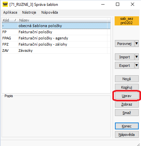This screenshot has width=141, height=146.
Task: Close the dialog with Konec button
Action: 127,126
